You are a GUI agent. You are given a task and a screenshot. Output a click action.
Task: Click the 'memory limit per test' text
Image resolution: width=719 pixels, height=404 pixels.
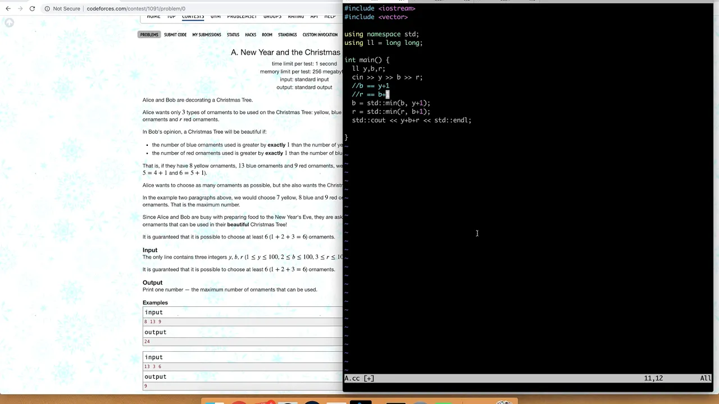[x=301, y=72]
